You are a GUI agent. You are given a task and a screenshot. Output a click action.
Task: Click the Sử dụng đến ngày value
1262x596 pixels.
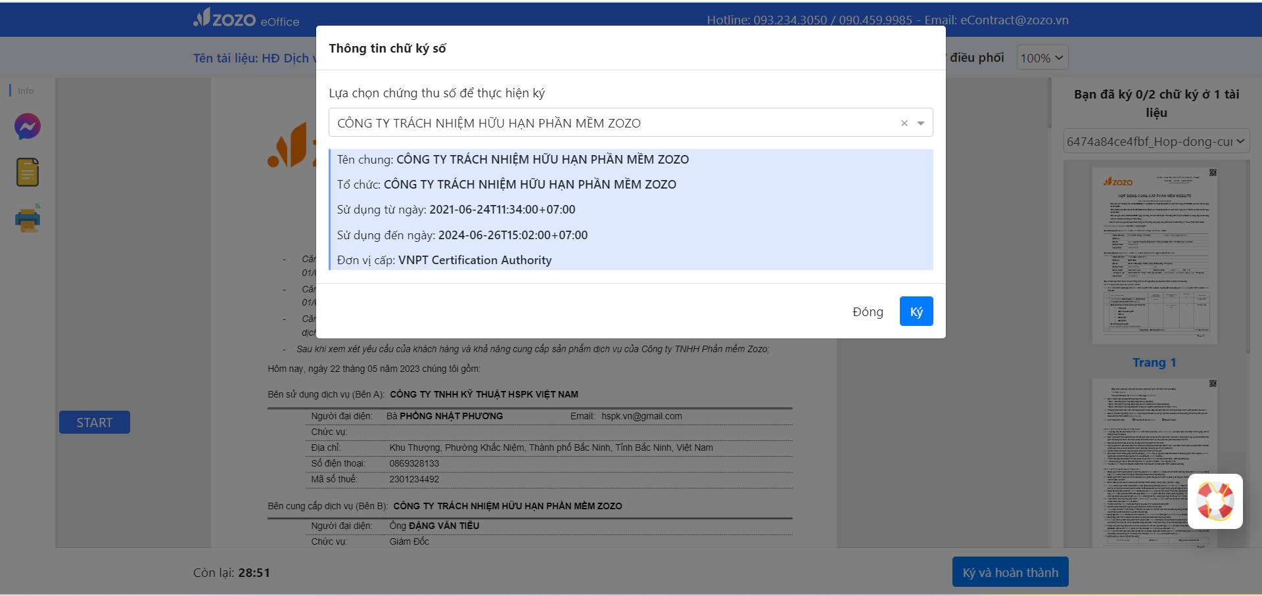click(x=513, y=235)
